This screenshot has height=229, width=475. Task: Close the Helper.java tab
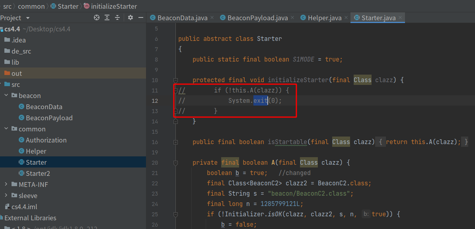point(346,18)
